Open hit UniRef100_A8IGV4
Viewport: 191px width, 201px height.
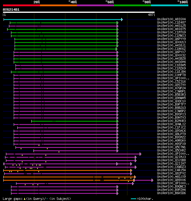(x=171, y=19)
